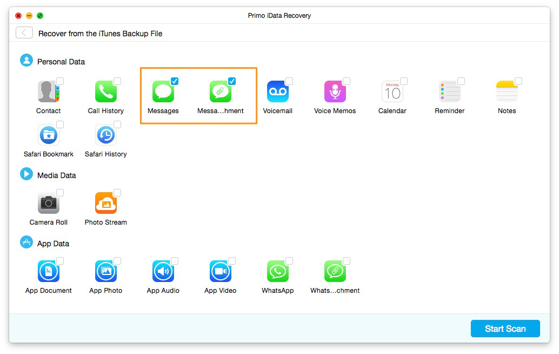The width and height of the screenshot is (559, 354).
Task: Check the Notes checkbox
Action: 518,81
